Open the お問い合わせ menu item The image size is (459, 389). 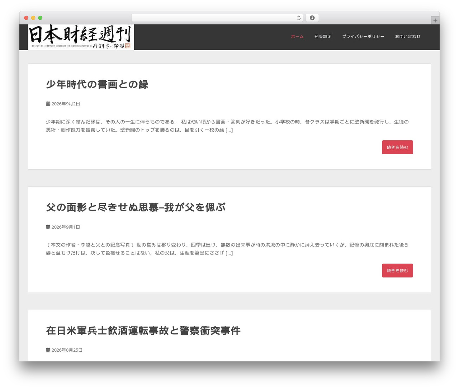pos(408,37)
